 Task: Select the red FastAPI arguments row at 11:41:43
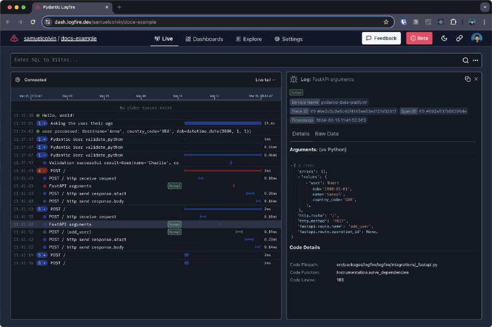tap(146, 186)
